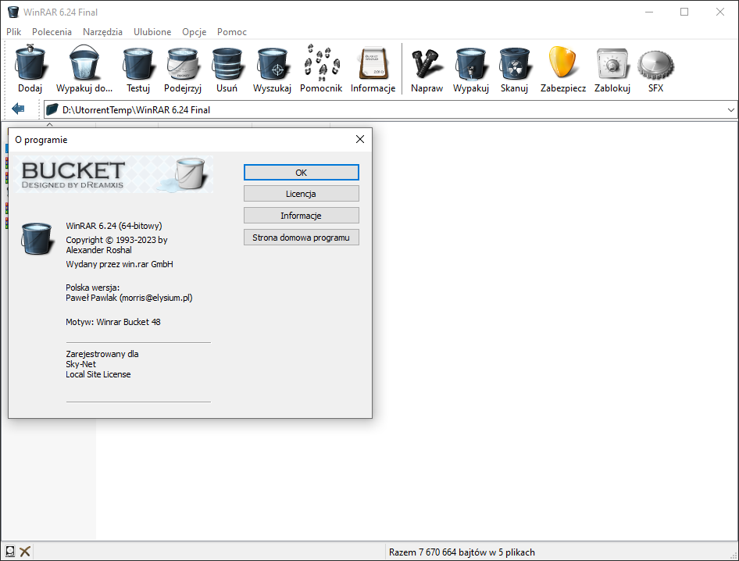Select the Wypakuj do... toolbar icon
This screenshot has width=739, height=561.
[84, 63]
